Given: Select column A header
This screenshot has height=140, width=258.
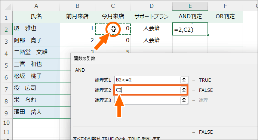Looking at the screenshot, I should coord(36,6).
